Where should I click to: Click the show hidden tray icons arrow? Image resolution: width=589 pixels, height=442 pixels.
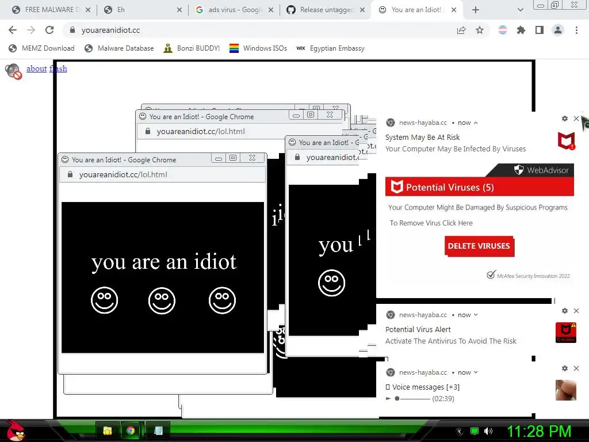coord(460,432)
